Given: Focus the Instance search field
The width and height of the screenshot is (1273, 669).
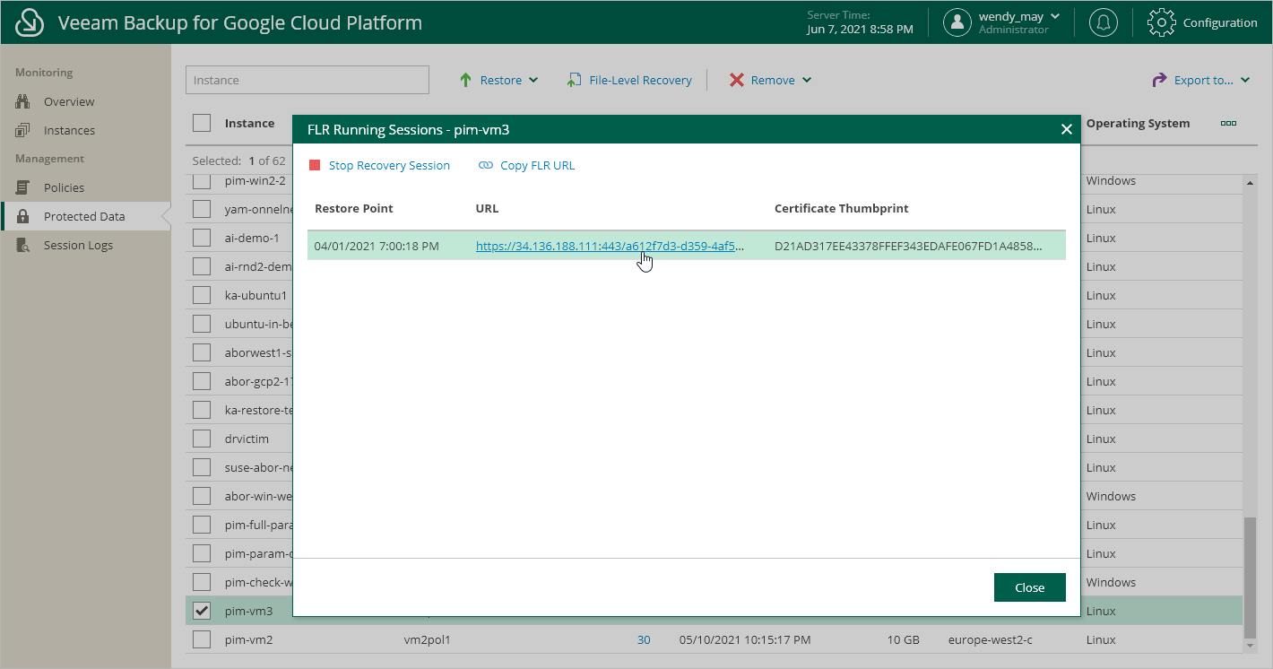Looking at the screenshot, I should (x=307, y=80).
